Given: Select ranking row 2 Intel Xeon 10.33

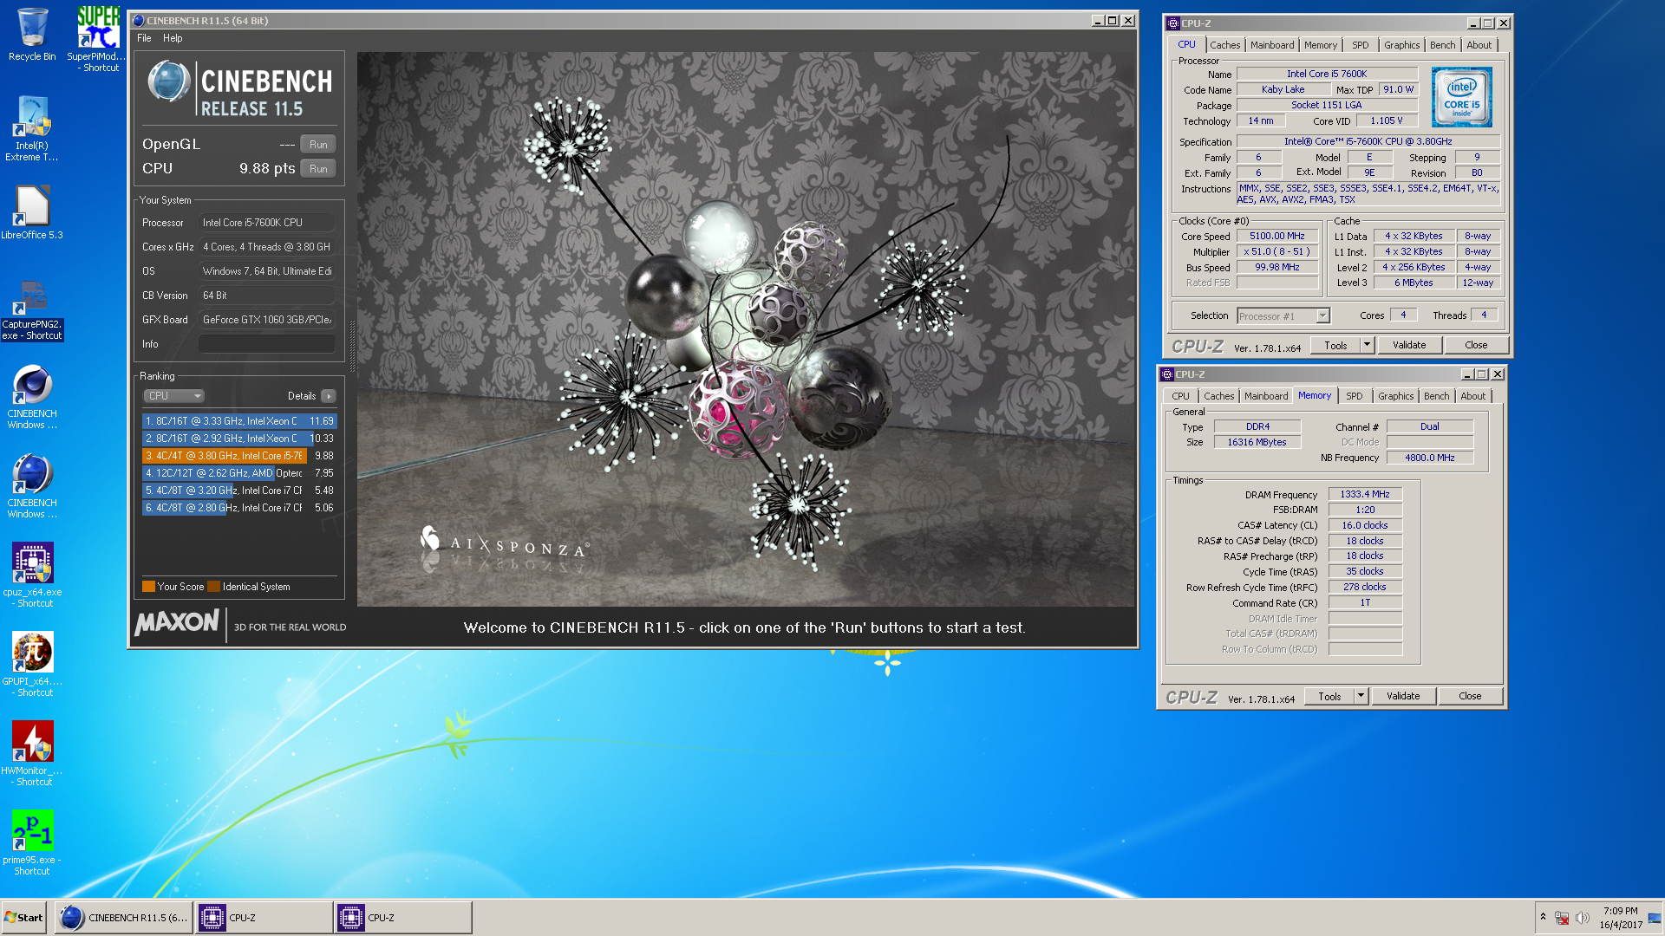Looking at the screenshot, I should click(x=239, y=439).
